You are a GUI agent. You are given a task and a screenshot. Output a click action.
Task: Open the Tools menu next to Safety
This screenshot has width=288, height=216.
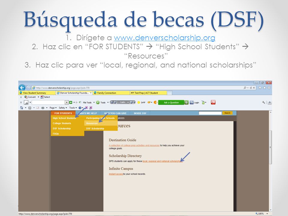(73, 108)
